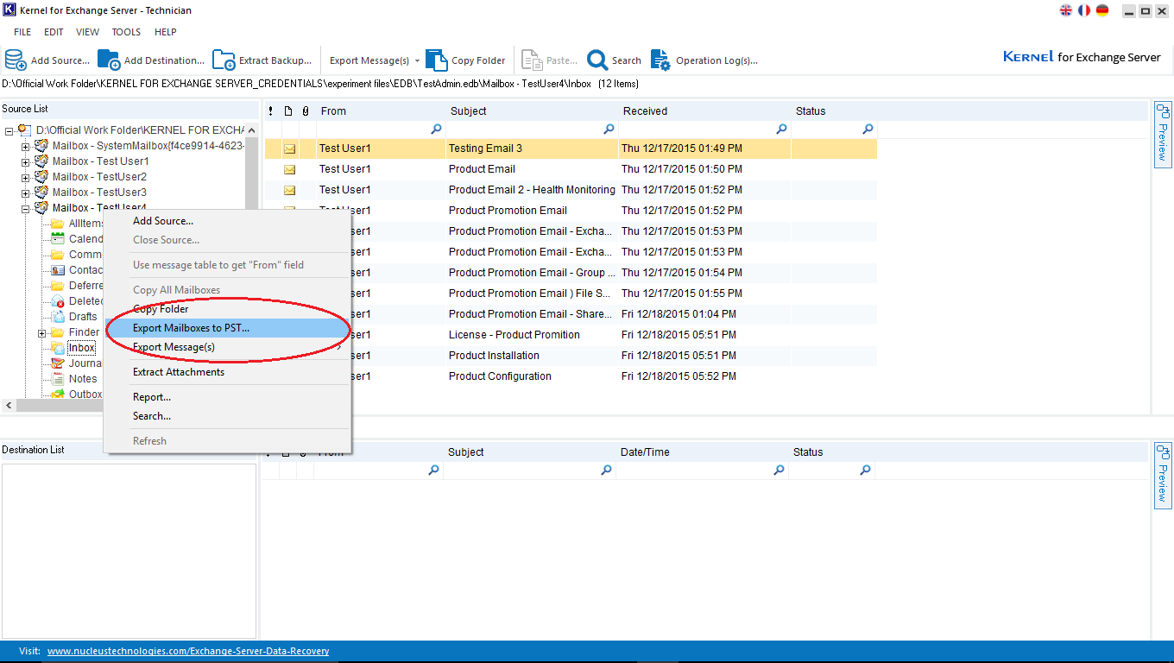Click the Add Destination toolbar icon
1174x663 pixels.
point(109,60)
